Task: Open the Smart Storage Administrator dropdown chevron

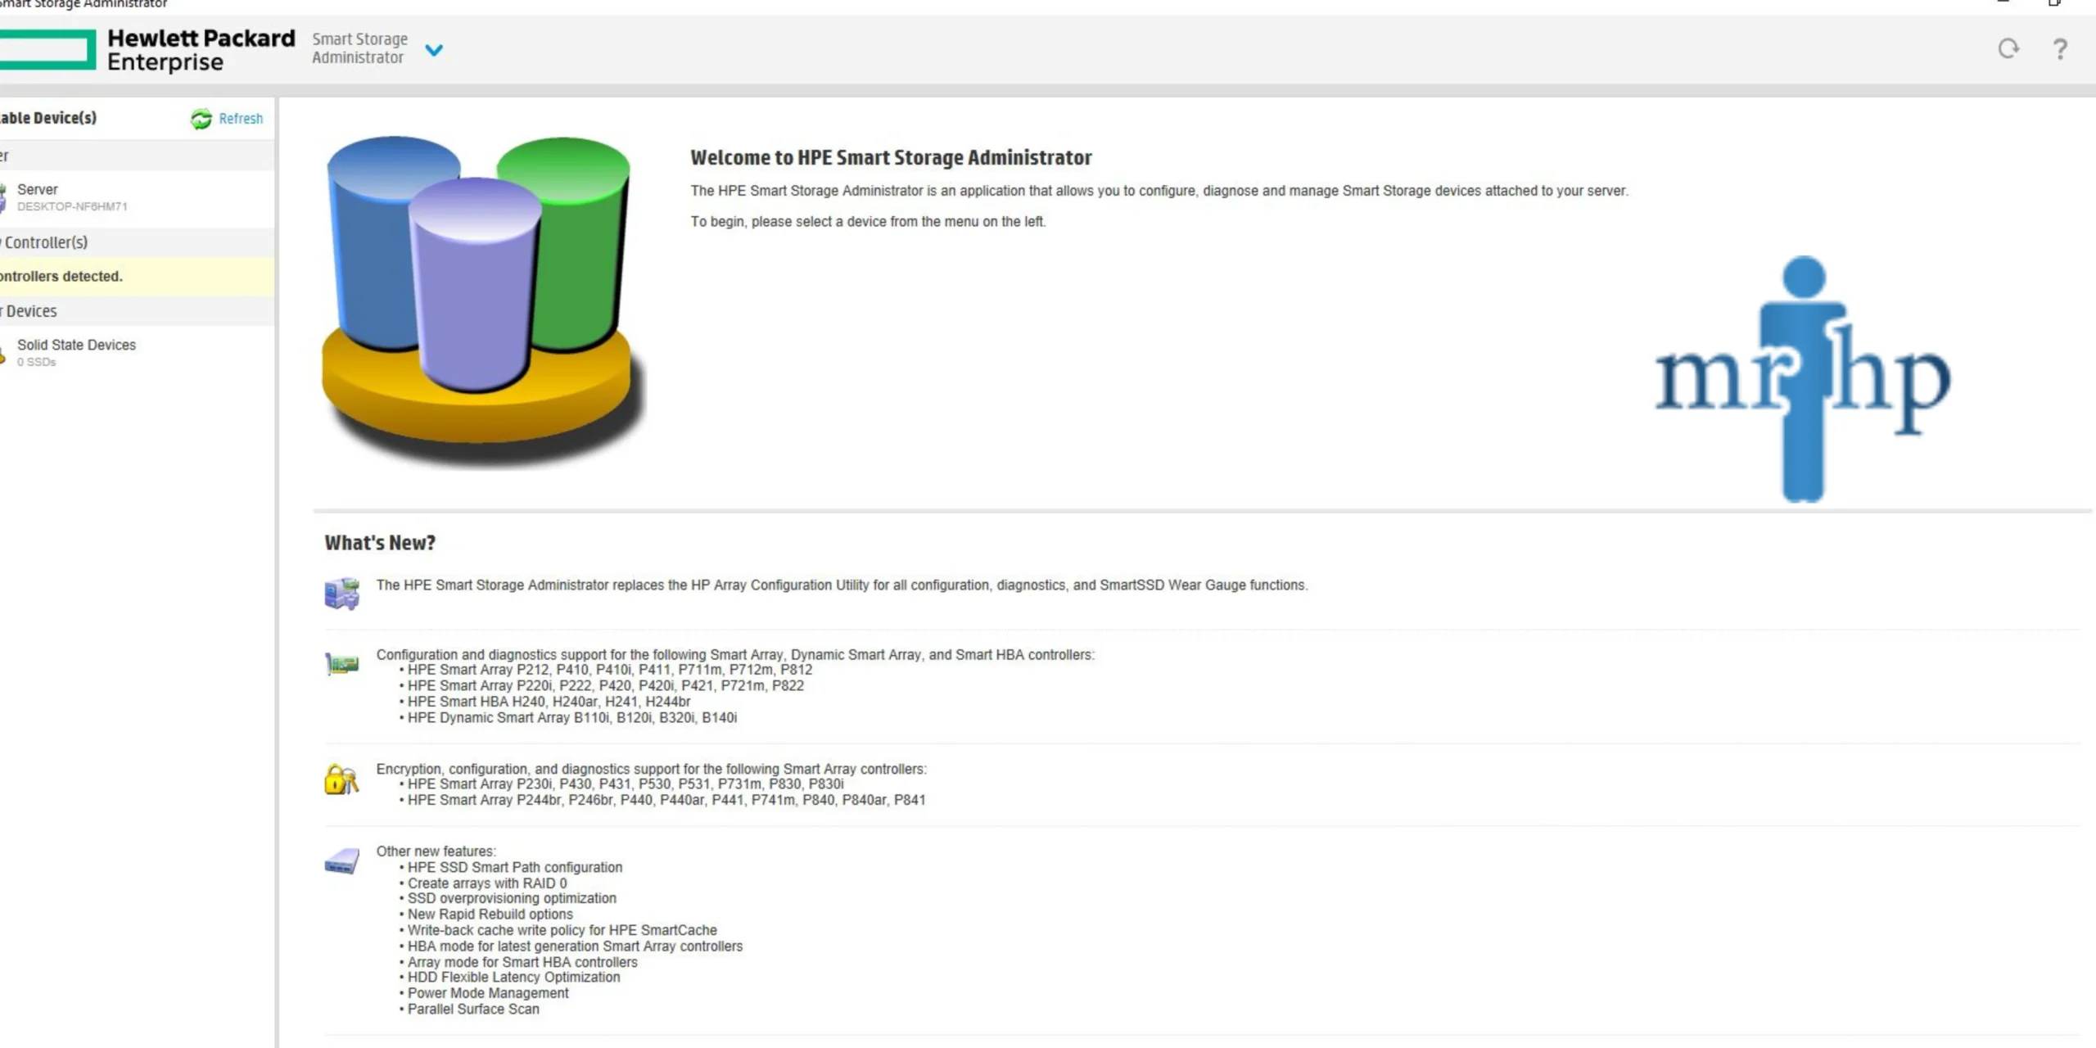Action: tap(434, 50)
